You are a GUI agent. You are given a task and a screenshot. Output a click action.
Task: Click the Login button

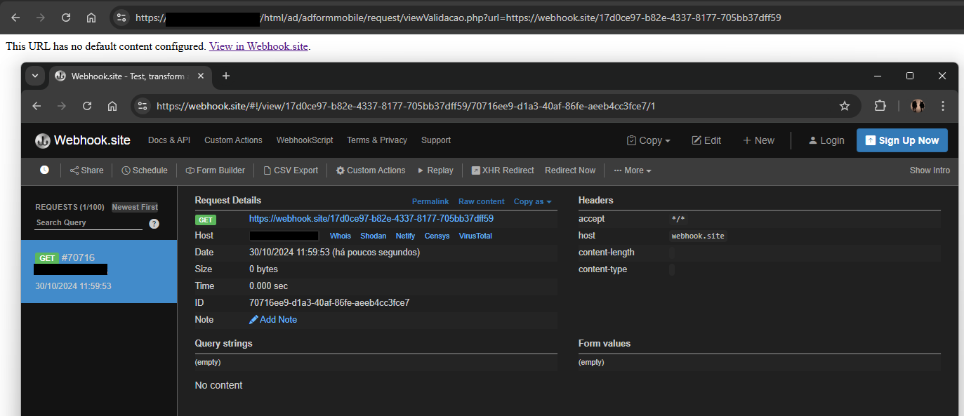[x=826, y=140]
